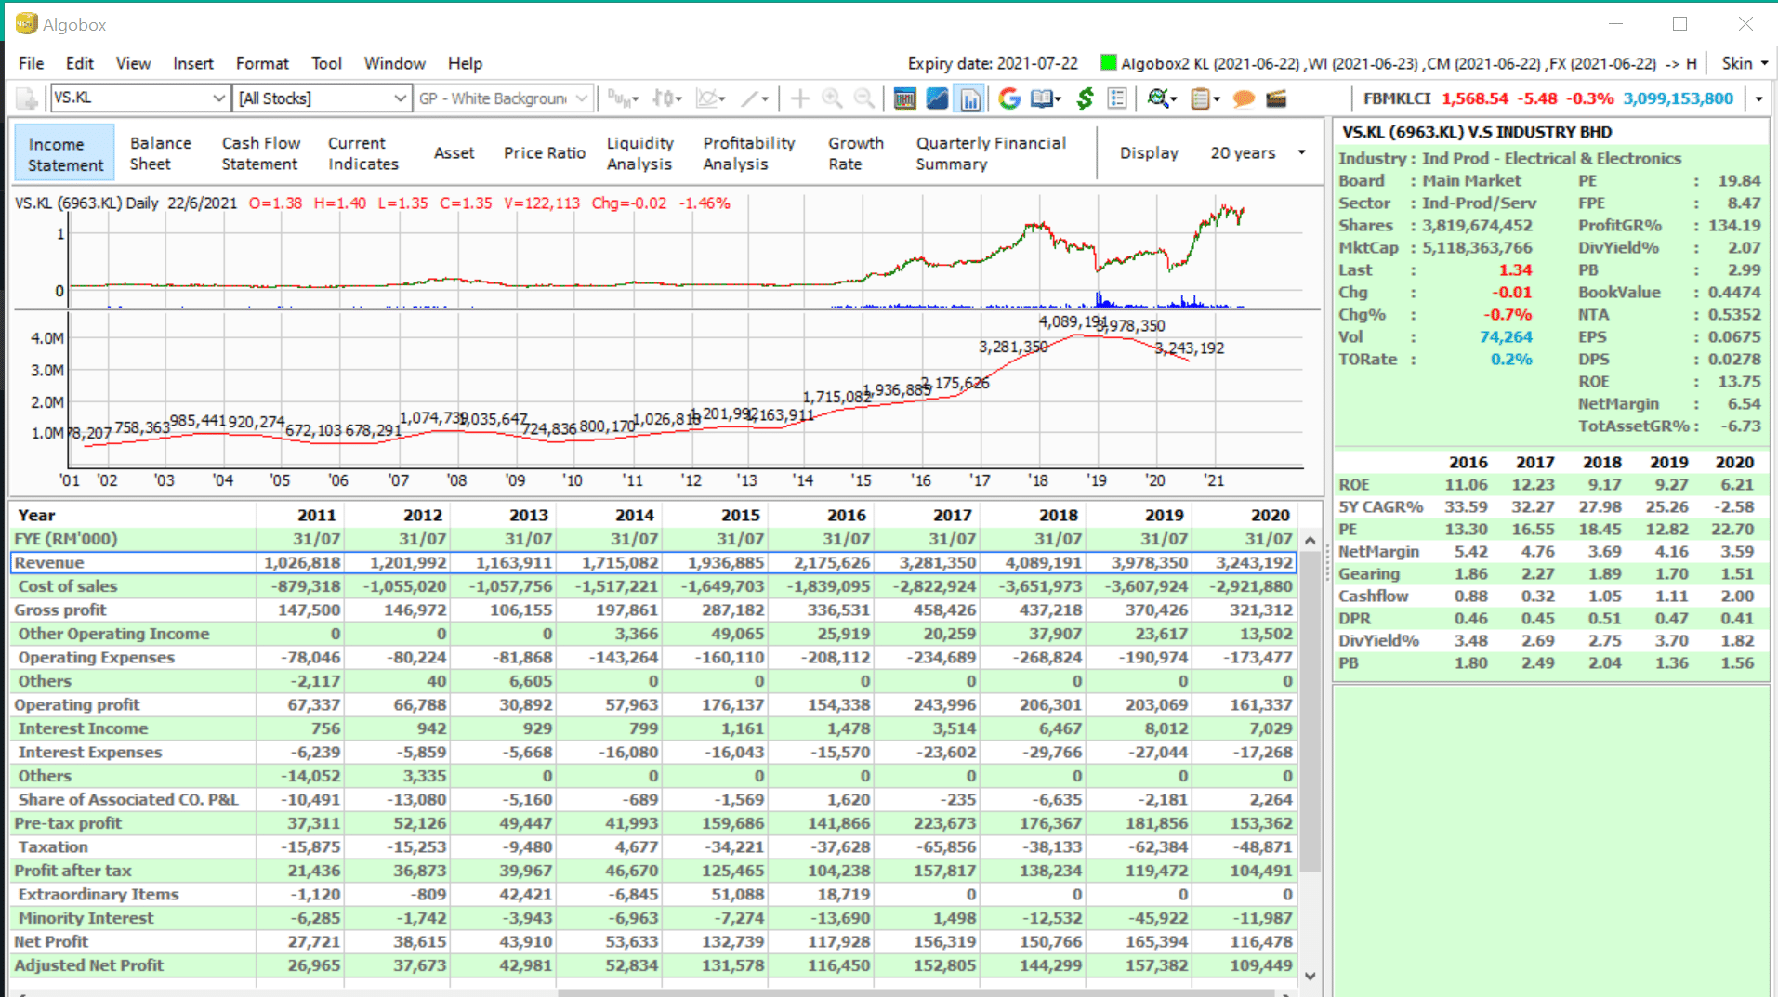This screenshot has width=1778, height=997.
Task: Open Google search icon
Action: tap(1009, 98)
